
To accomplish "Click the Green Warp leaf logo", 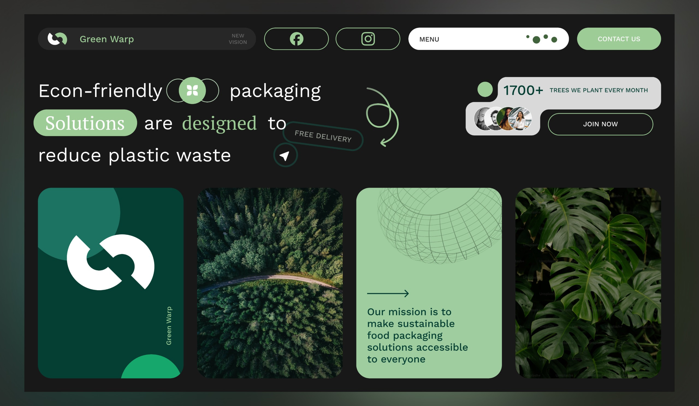I will click(x=57, y=39).
